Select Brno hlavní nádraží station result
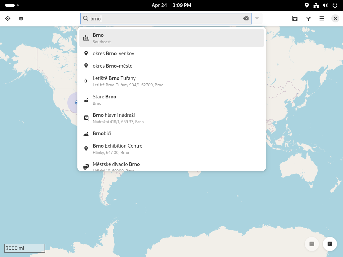 click(x=171, y=118)
